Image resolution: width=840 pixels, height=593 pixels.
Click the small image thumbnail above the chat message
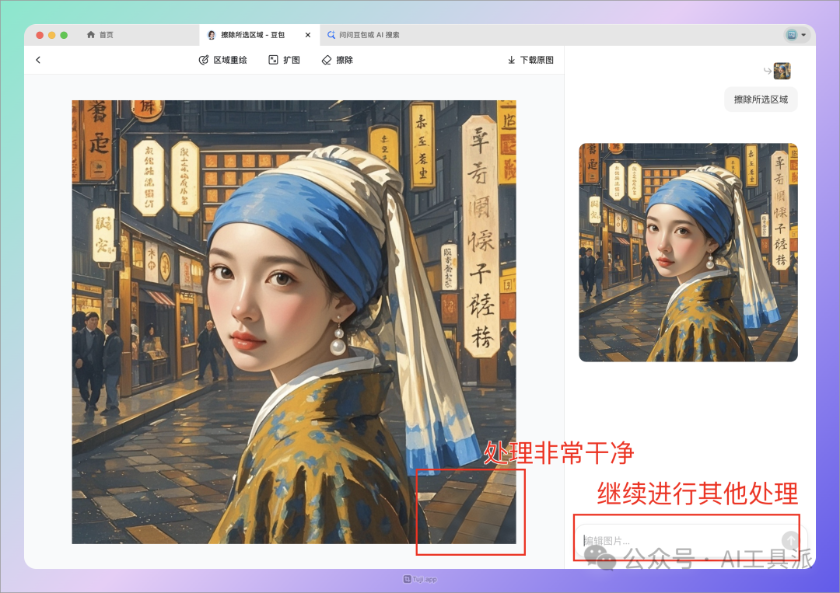pyautogui.click(x=782, y=70)
